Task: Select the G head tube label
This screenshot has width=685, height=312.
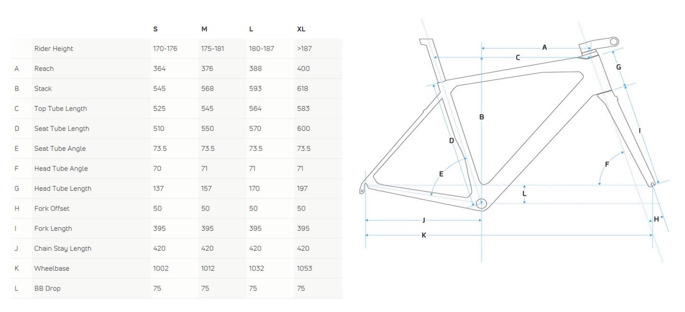Action: coord(619,67)
